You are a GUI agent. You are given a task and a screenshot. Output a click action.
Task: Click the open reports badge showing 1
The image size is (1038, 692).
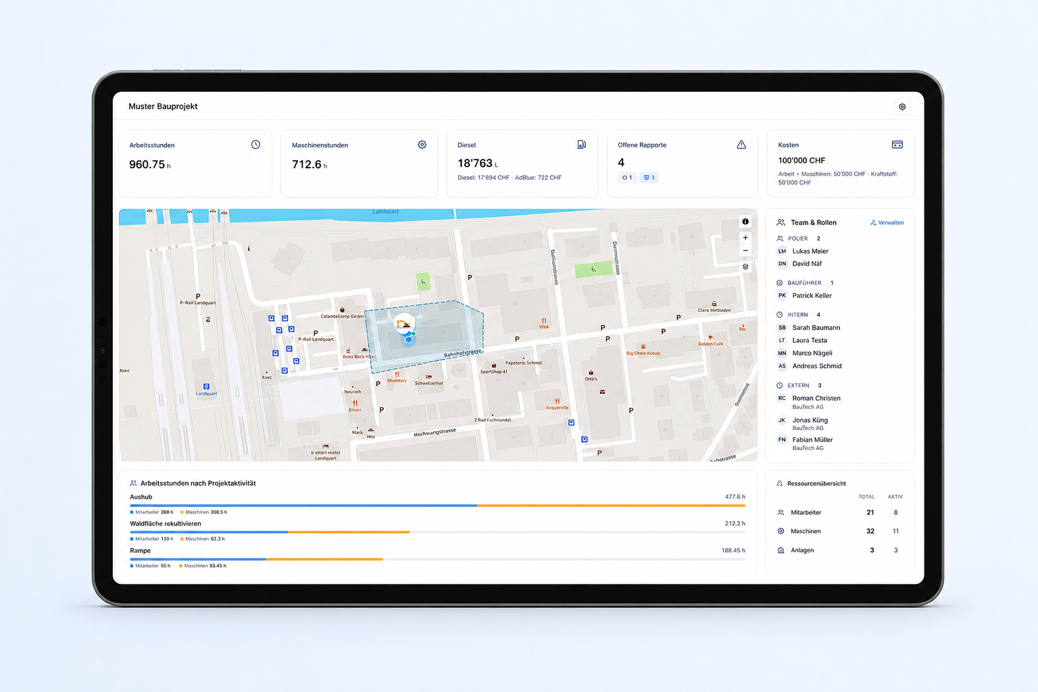[x=627, y=178]
